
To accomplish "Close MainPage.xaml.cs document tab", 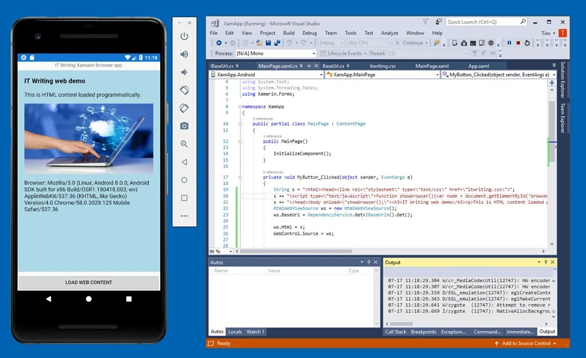I will click(316, 66).
